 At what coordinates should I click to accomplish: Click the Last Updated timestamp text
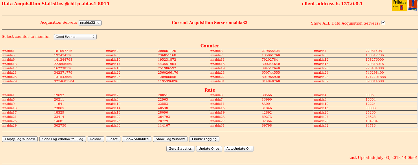(383, 157)
